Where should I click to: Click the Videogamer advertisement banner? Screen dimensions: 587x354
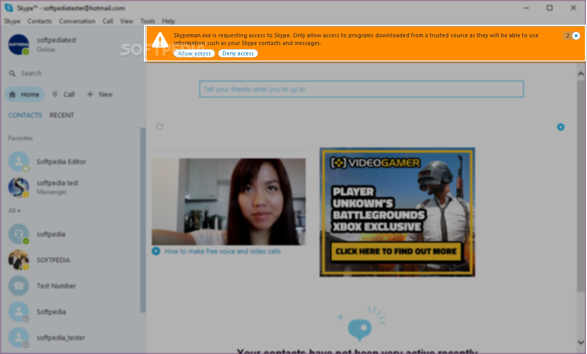click(397, 212)
